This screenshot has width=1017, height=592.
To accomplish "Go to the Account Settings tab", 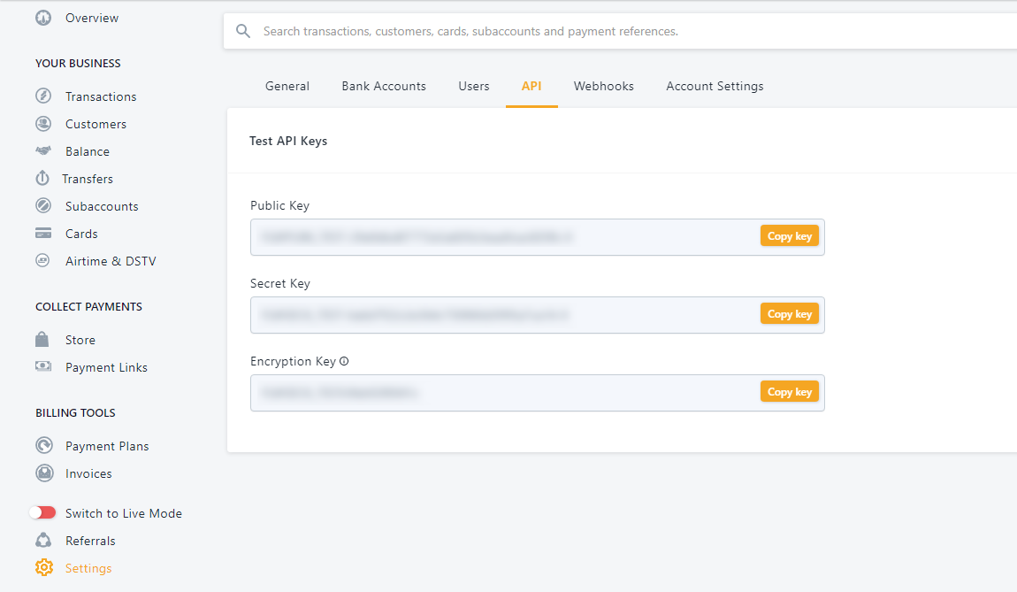I will [x=715, y=87].
